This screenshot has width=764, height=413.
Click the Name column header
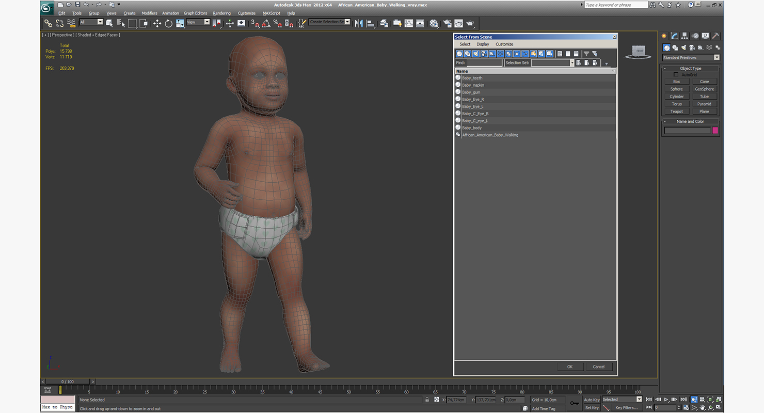tap(535, 71)
